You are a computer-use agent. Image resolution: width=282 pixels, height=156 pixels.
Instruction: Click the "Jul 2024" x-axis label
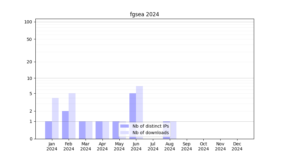point(153,146)
